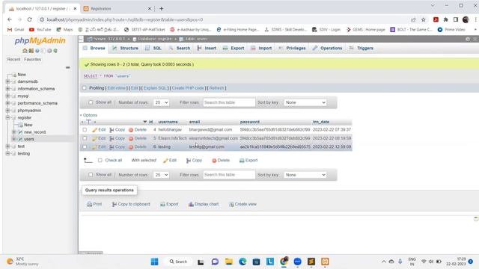Click the log out icon beside Home

point(31,51)
